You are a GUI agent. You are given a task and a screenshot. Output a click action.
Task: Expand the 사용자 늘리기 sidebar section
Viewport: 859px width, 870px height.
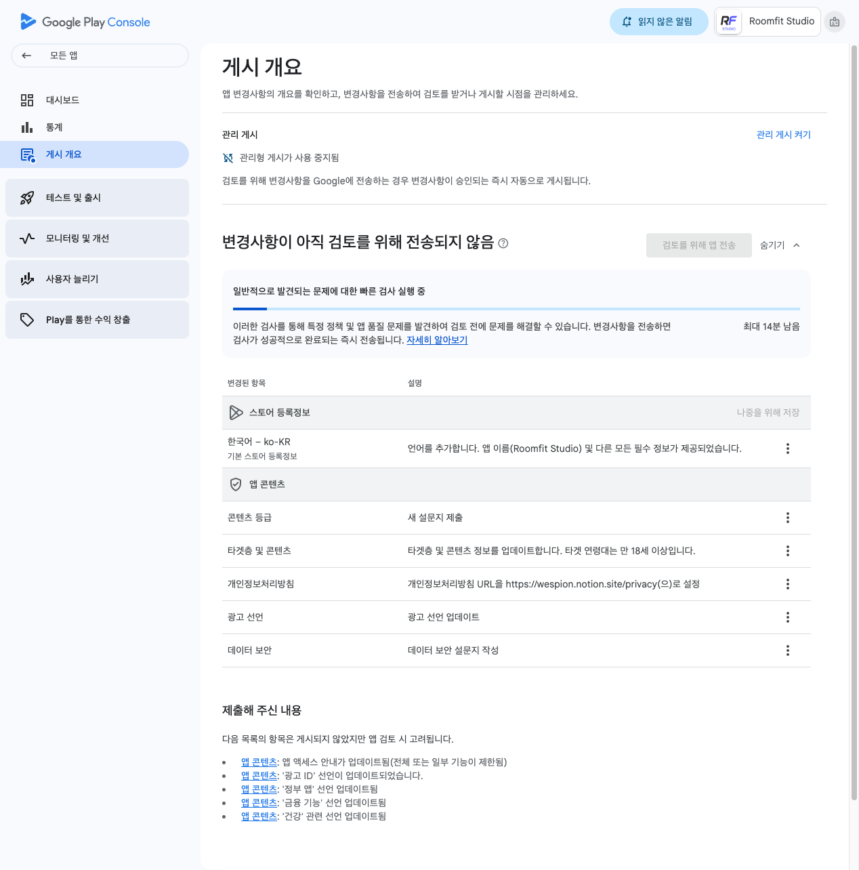click(97, 279)
